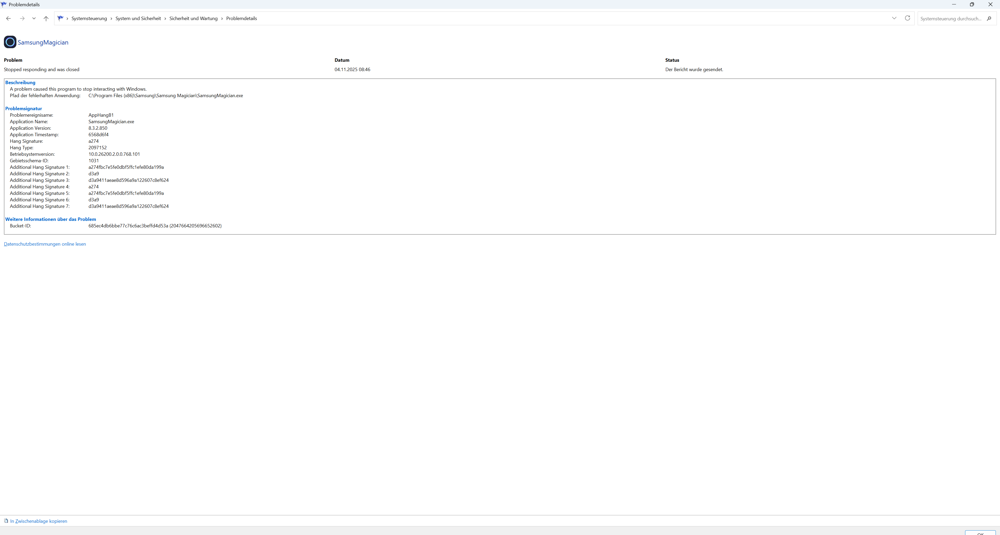Image resolution: width=1000 pixels, height=535 pixels.
Task: Click the SamsungMagician title text
Action: click(x=43, y=42)
